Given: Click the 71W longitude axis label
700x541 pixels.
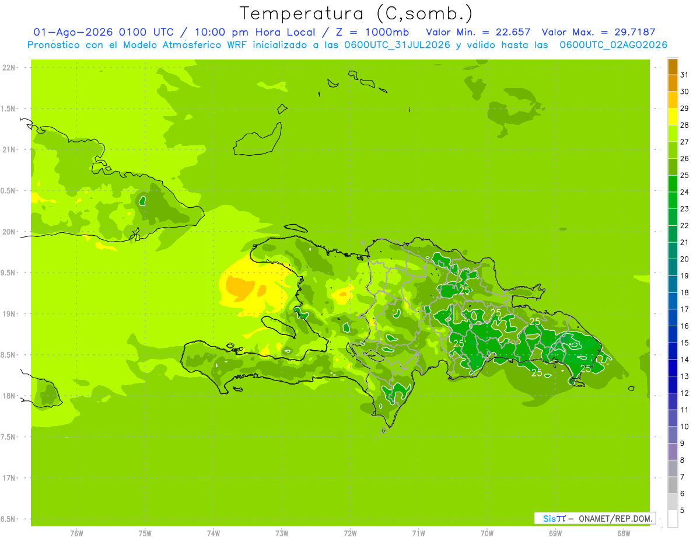Looking at the screenshot, I should pyautogui.click(x=418, y=533).
